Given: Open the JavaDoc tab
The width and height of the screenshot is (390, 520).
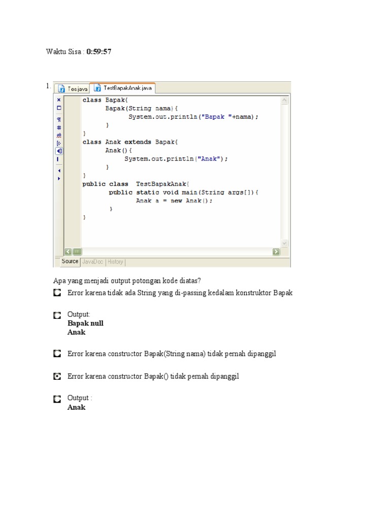Looking at the screenshot, I should pyautogui.click(x=92, y=262).
